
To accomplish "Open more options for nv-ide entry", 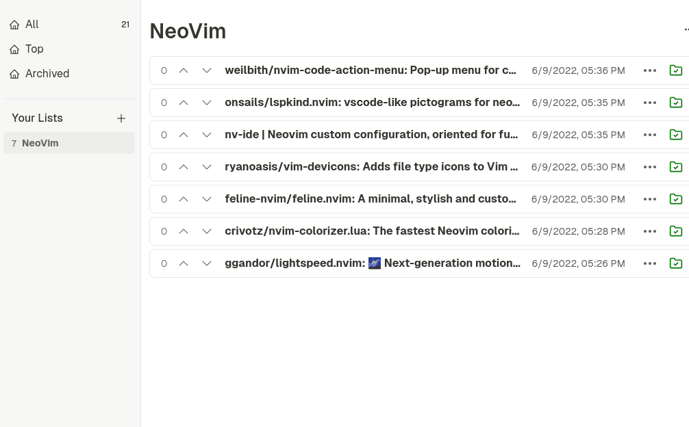I will pyautogui.click(x=650, y=135).
